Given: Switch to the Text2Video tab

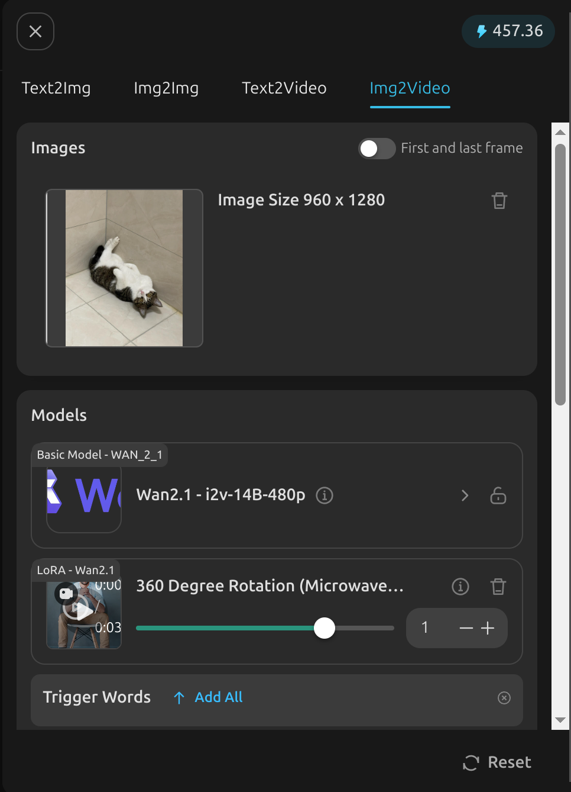Looking at the screenshot, I should (284, 88).
